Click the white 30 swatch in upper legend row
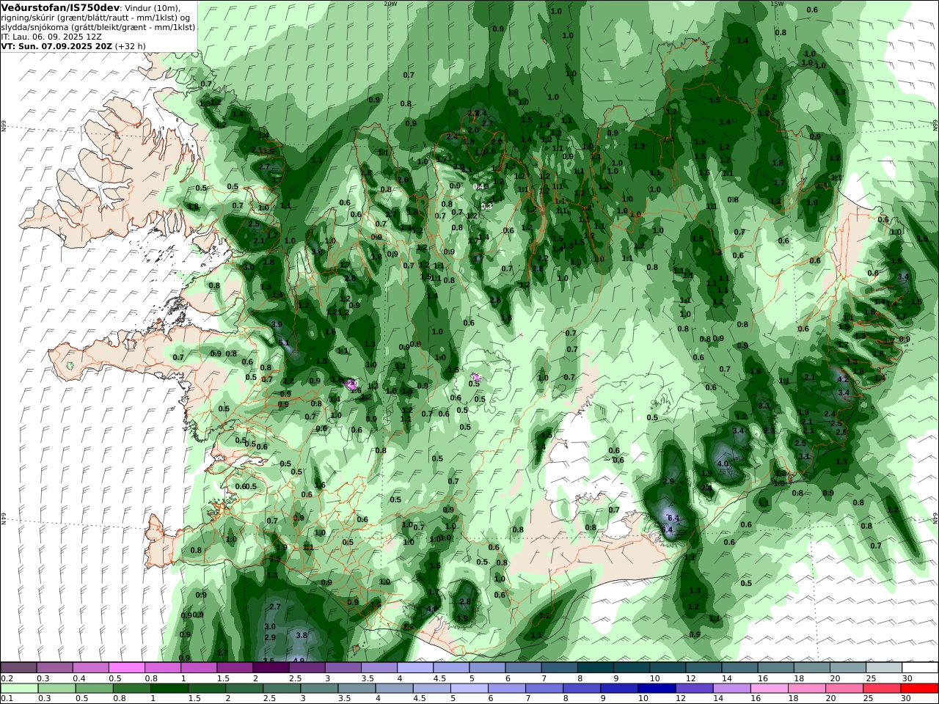 920,668
